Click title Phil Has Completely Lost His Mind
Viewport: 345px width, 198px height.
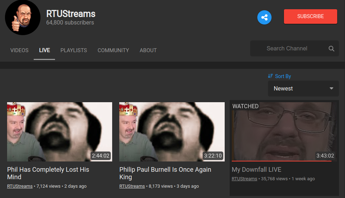48,174
